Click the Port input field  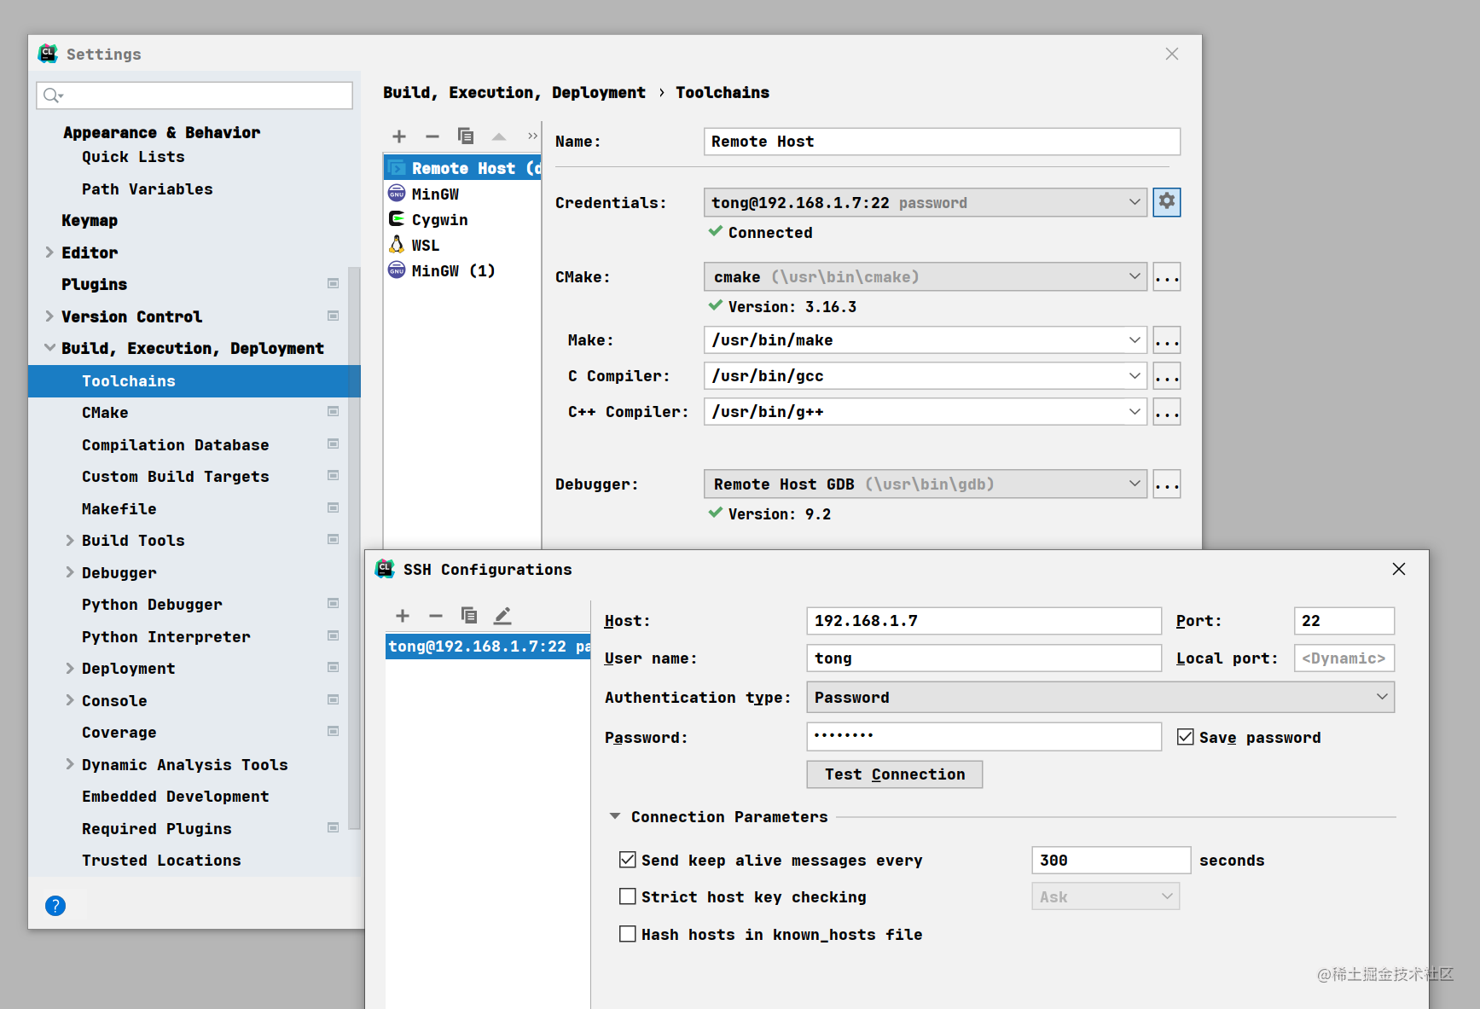coord(1344,621)
